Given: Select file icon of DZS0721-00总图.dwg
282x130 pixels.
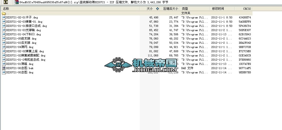Looking at the screenshot, I should tap(4, 72).
